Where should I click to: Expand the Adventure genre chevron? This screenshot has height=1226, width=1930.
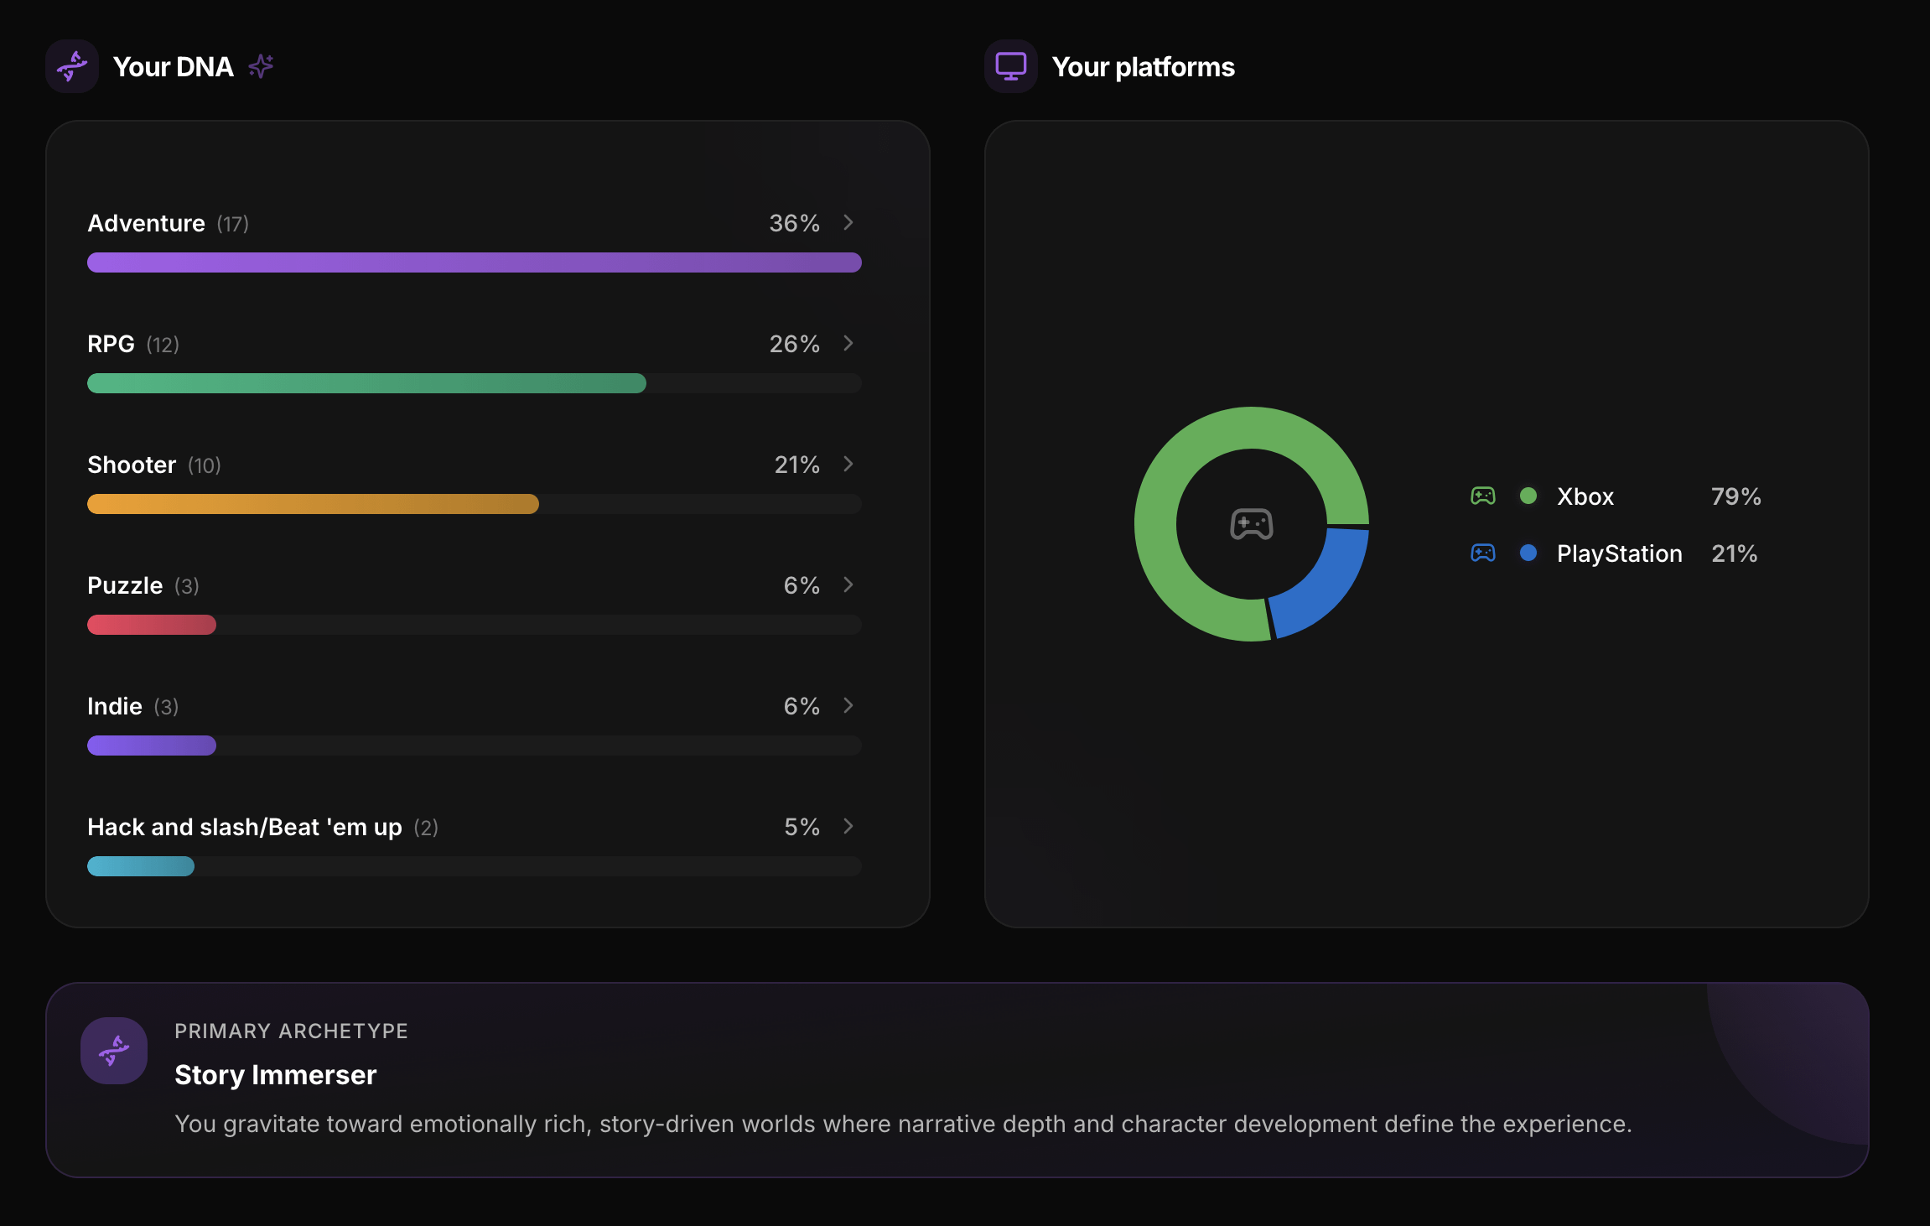pos(848,222)
